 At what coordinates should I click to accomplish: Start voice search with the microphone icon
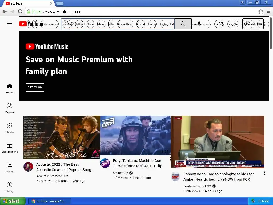pyautogui.click(x=199, y=24)
